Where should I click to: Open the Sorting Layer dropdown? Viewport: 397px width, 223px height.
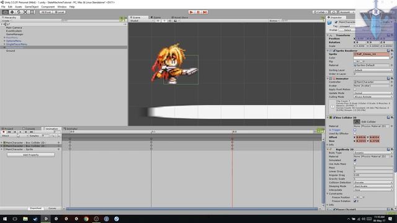(373, 70)
